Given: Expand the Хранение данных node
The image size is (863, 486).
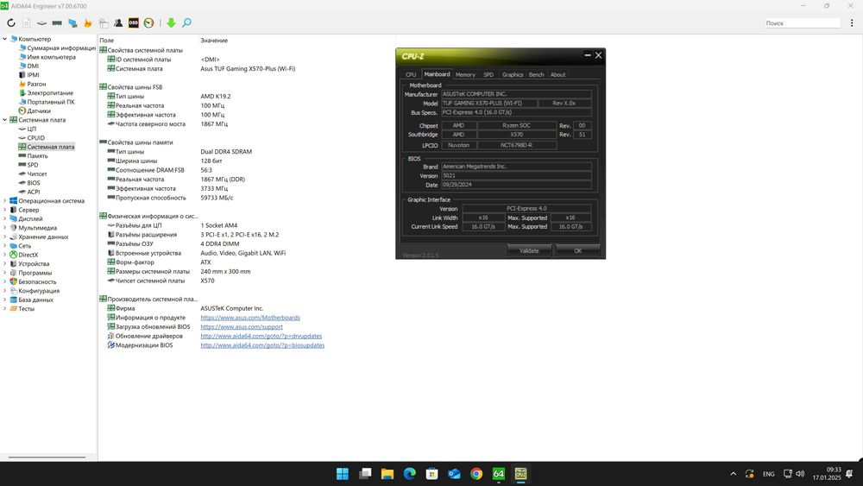Looking at the screenshot, I should pyautogui.click(x=5, y=237).
